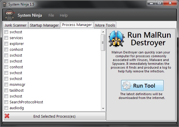Screen dimensions: 179x127
Task: Click the "Run MalRun Destroyer" heading
Action: pyautogui.click(x=149, y=39)
